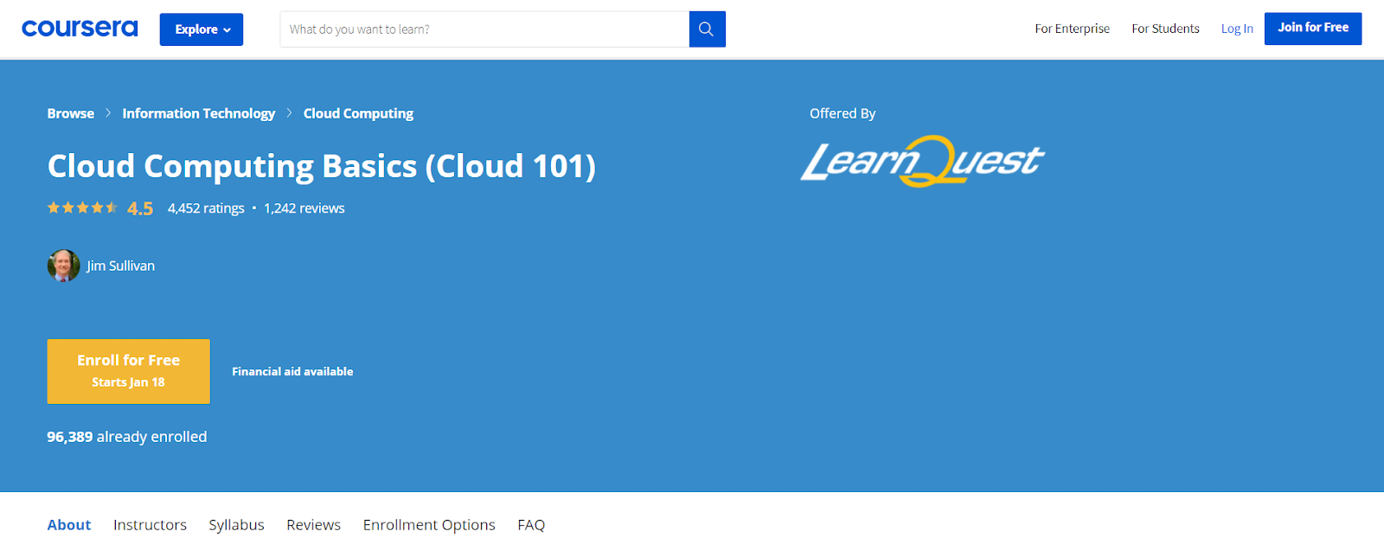Click Enroll for Free button

click(x=129, y=371)
